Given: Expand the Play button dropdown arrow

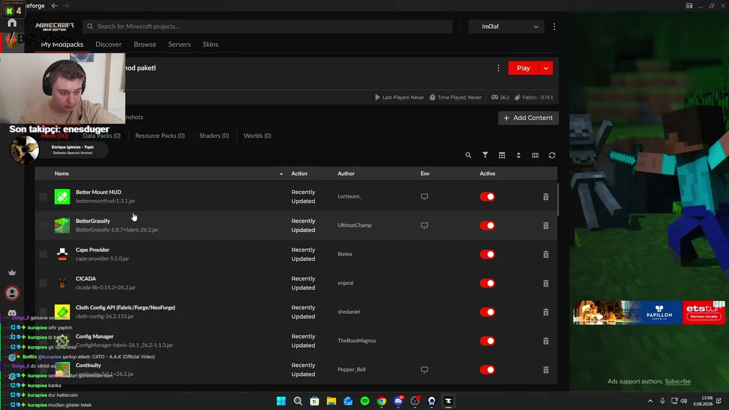Looking at the screenshot, I should (x=546, y=68).
